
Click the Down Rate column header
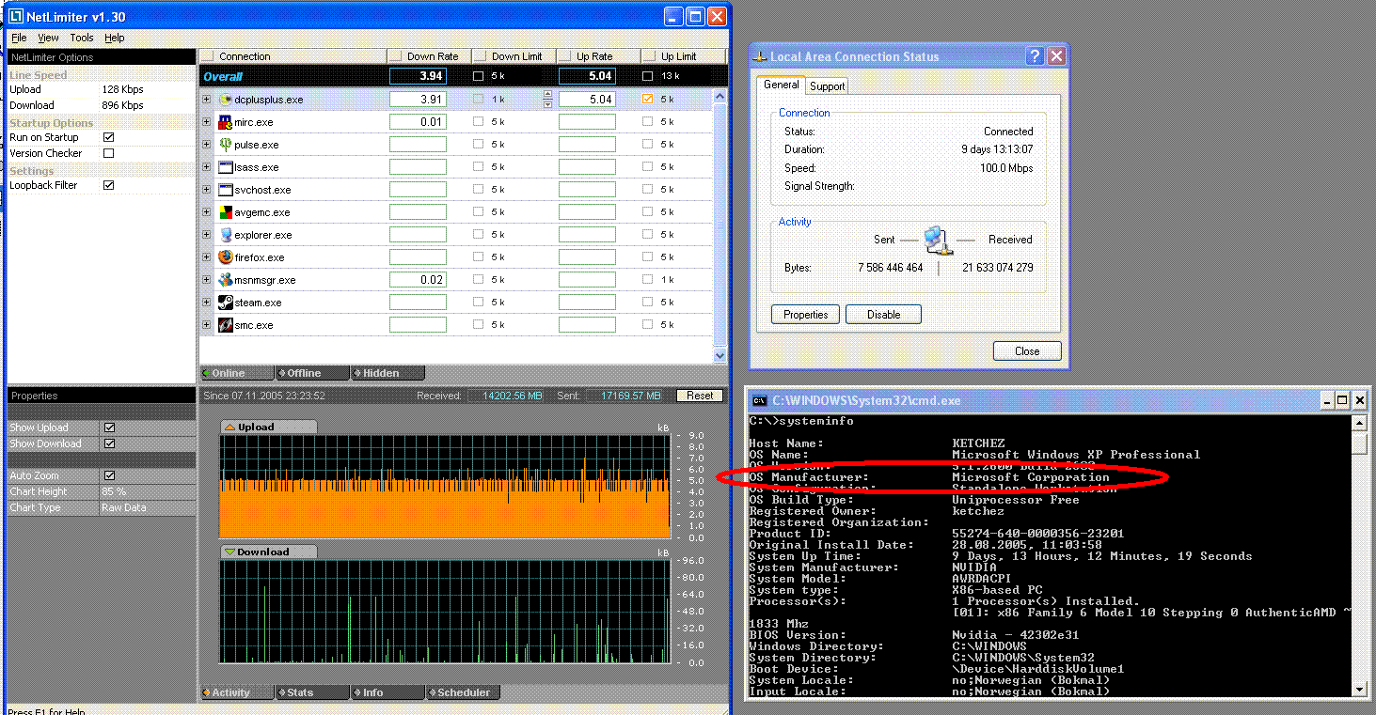429,56
